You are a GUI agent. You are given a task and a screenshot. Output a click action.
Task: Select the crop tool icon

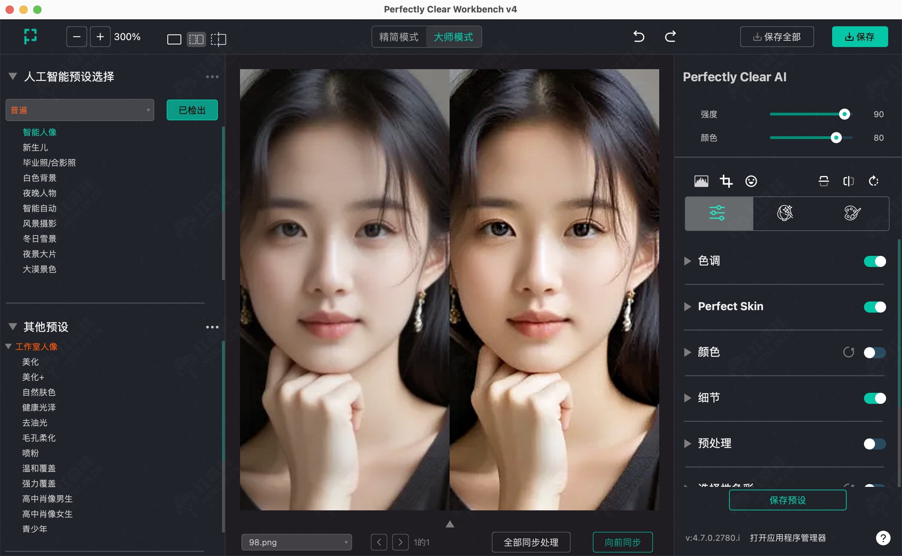(726, 181)
